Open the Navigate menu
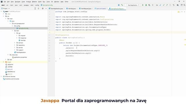The height and width of the screenshot is (104, 186). 17,2
